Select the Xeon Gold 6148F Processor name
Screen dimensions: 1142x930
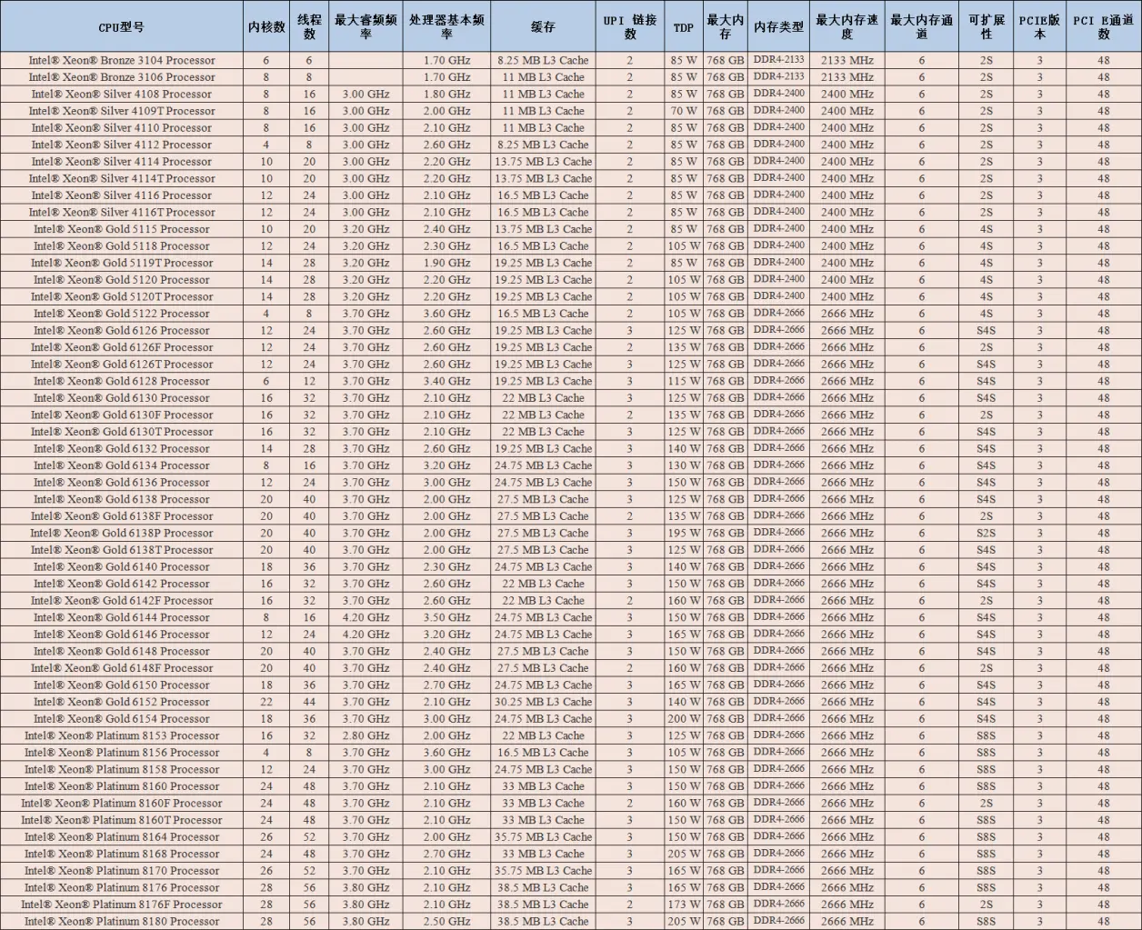pos(122,668)
